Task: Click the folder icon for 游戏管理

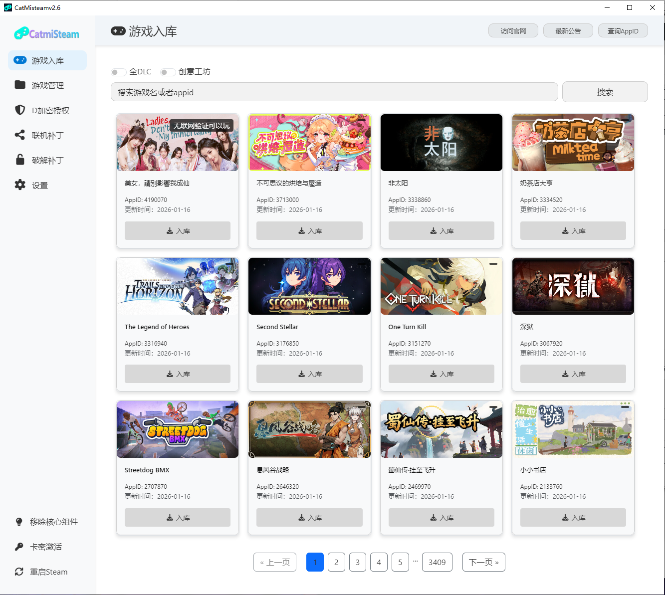Action: 20,85
